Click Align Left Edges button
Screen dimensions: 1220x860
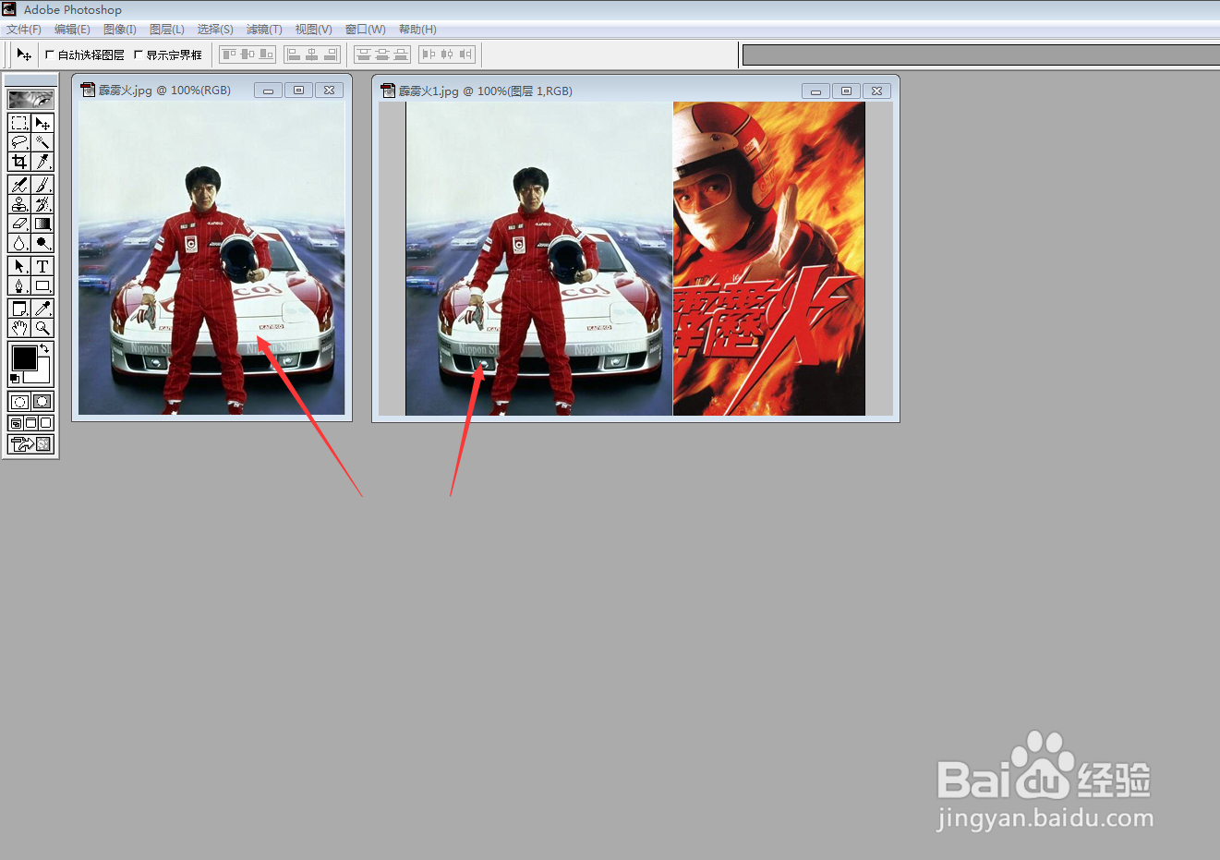(x=294, y=55)
